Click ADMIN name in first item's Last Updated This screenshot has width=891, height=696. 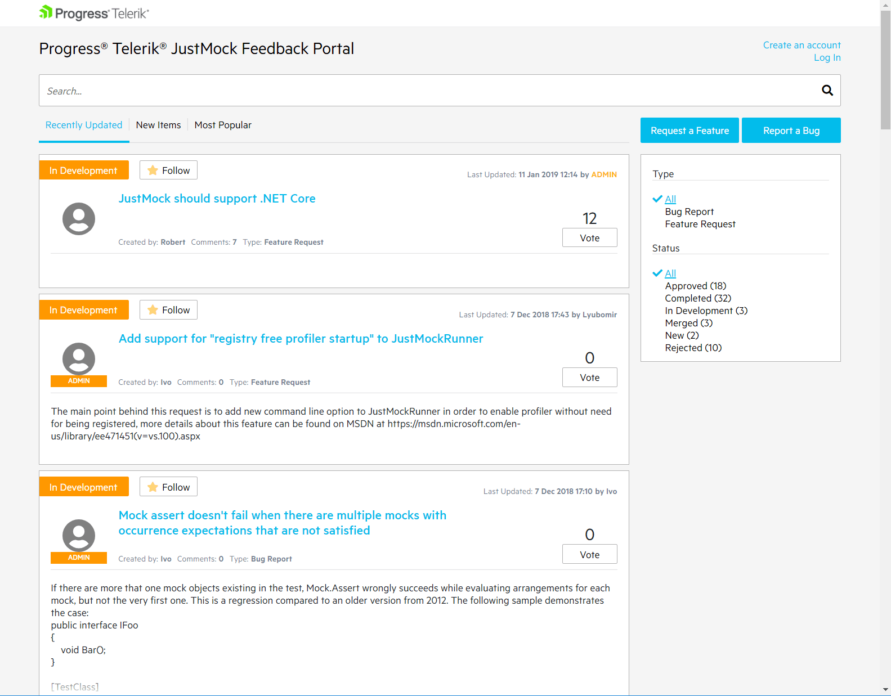click(x=604, y=175)
